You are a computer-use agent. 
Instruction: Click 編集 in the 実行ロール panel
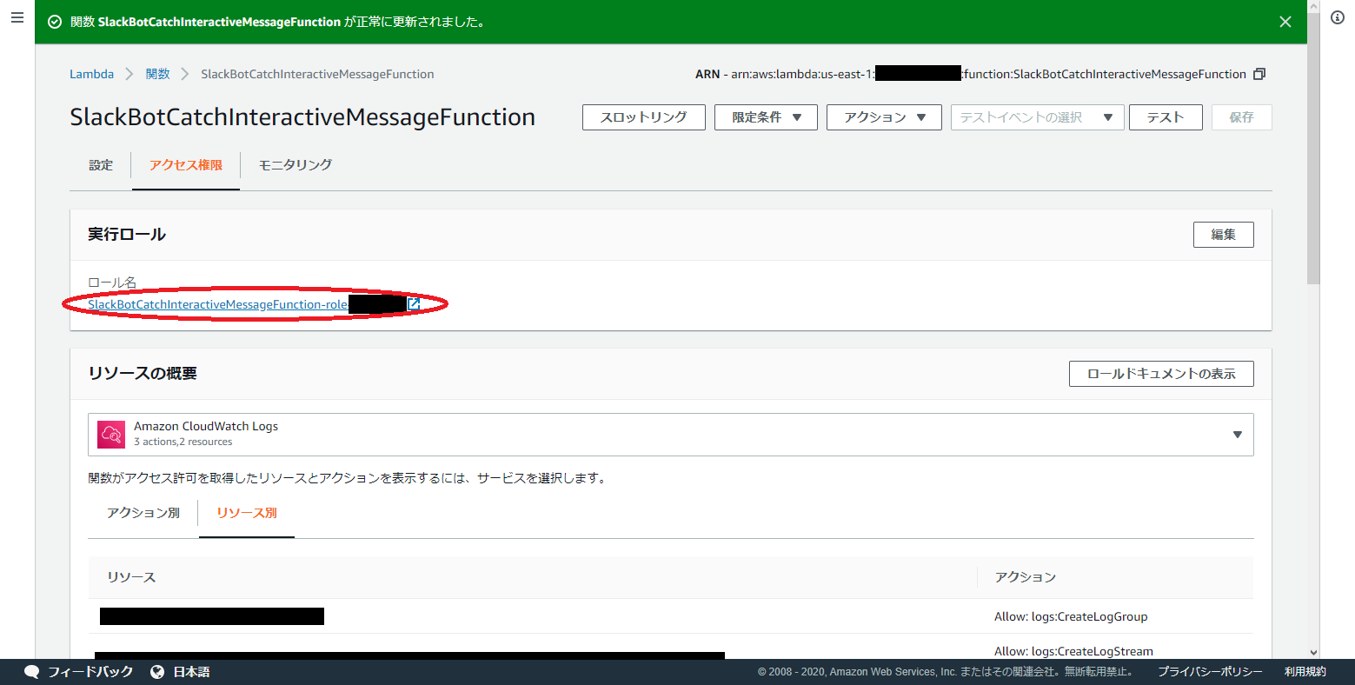[1223, 235]
